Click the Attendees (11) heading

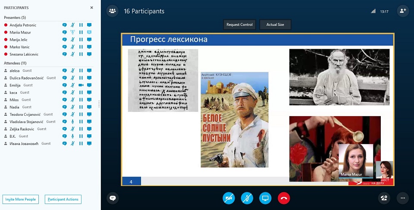click(15, 63)
